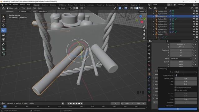Switch to the Shading workspace tab

coord(82,5)
